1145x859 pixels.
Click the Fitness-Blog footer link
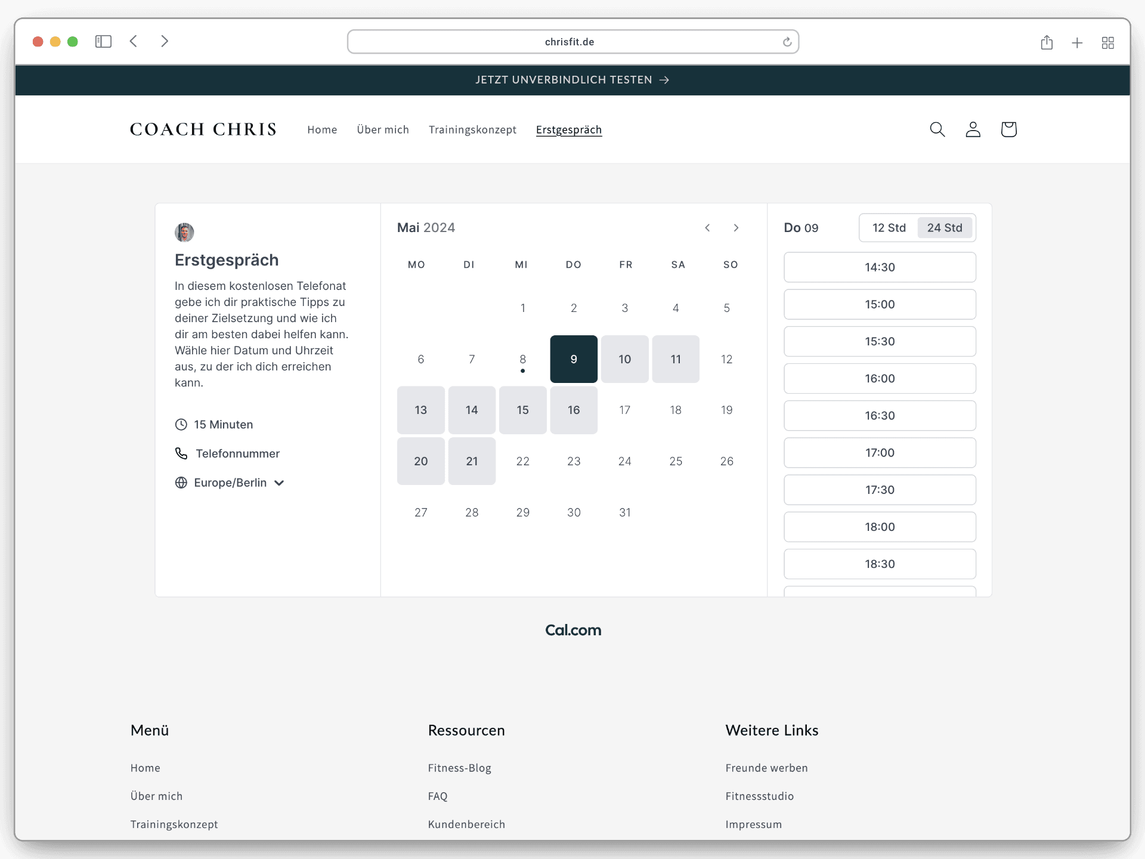point(459,768)
